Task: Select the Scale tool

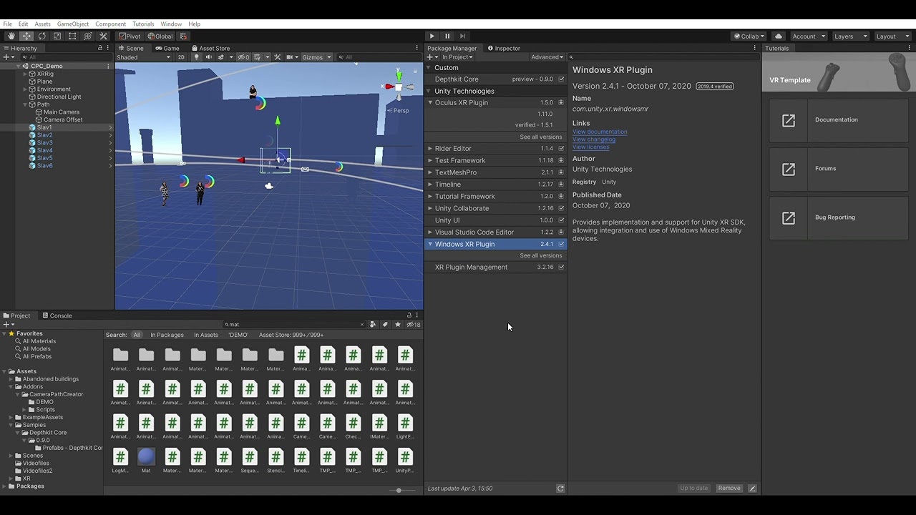Action: click(x=57, y=36)
